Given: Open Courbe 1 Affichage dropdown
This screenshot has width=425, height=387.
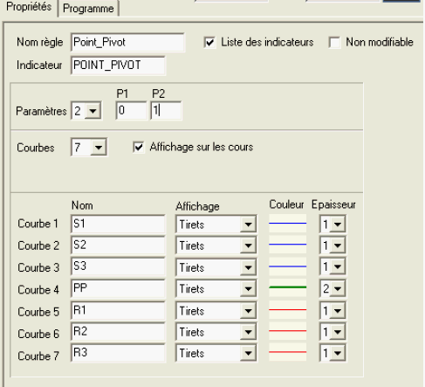Looking at the screenshot, I should pyautogui.click(x=248, y=225).
